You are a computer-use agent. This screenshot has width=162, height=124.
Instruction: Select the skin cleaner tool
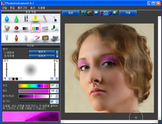pos(45,18)
